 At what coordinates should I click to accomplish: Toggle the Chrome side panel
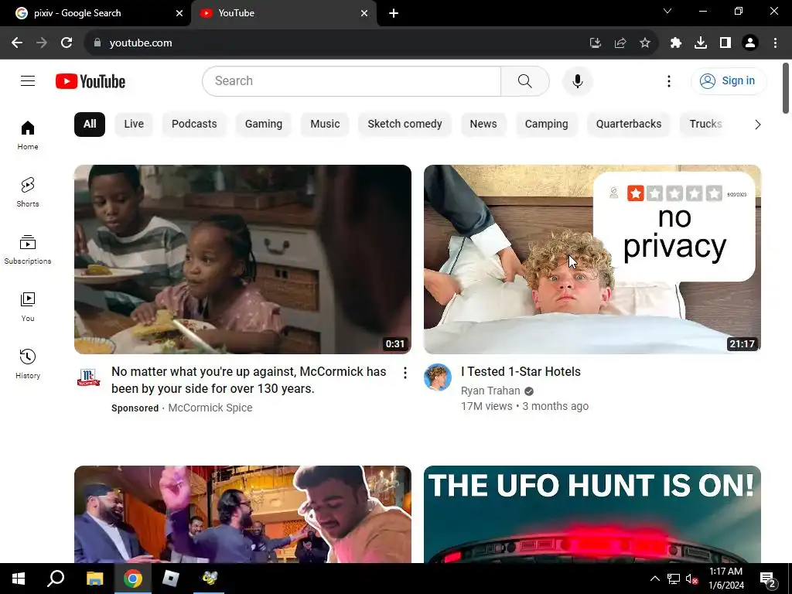725,43
